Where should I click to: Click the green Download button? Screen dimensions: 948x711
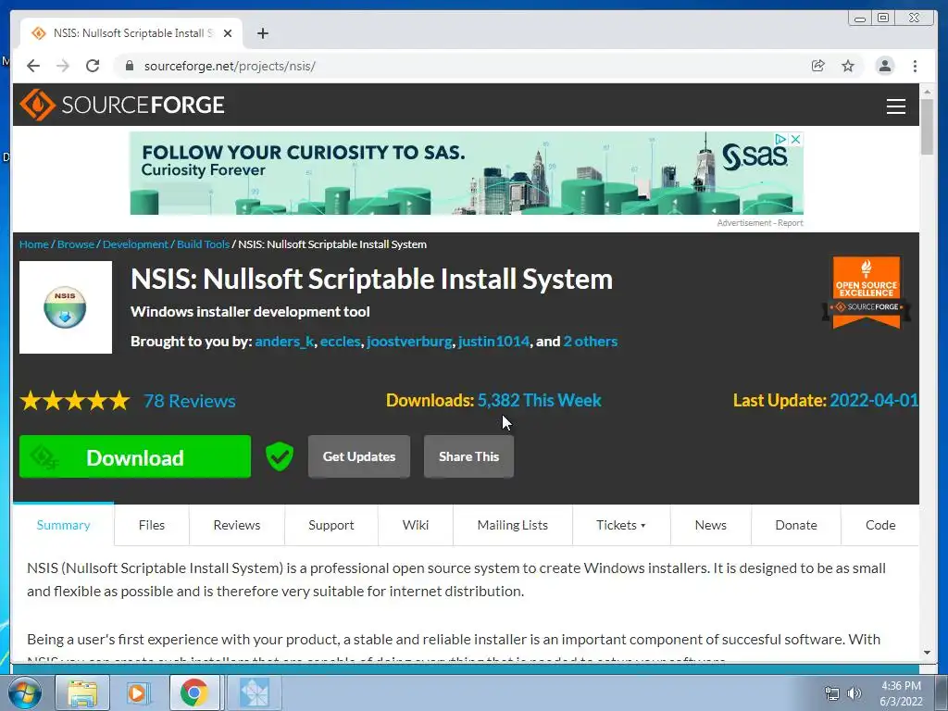coord(135,456)
